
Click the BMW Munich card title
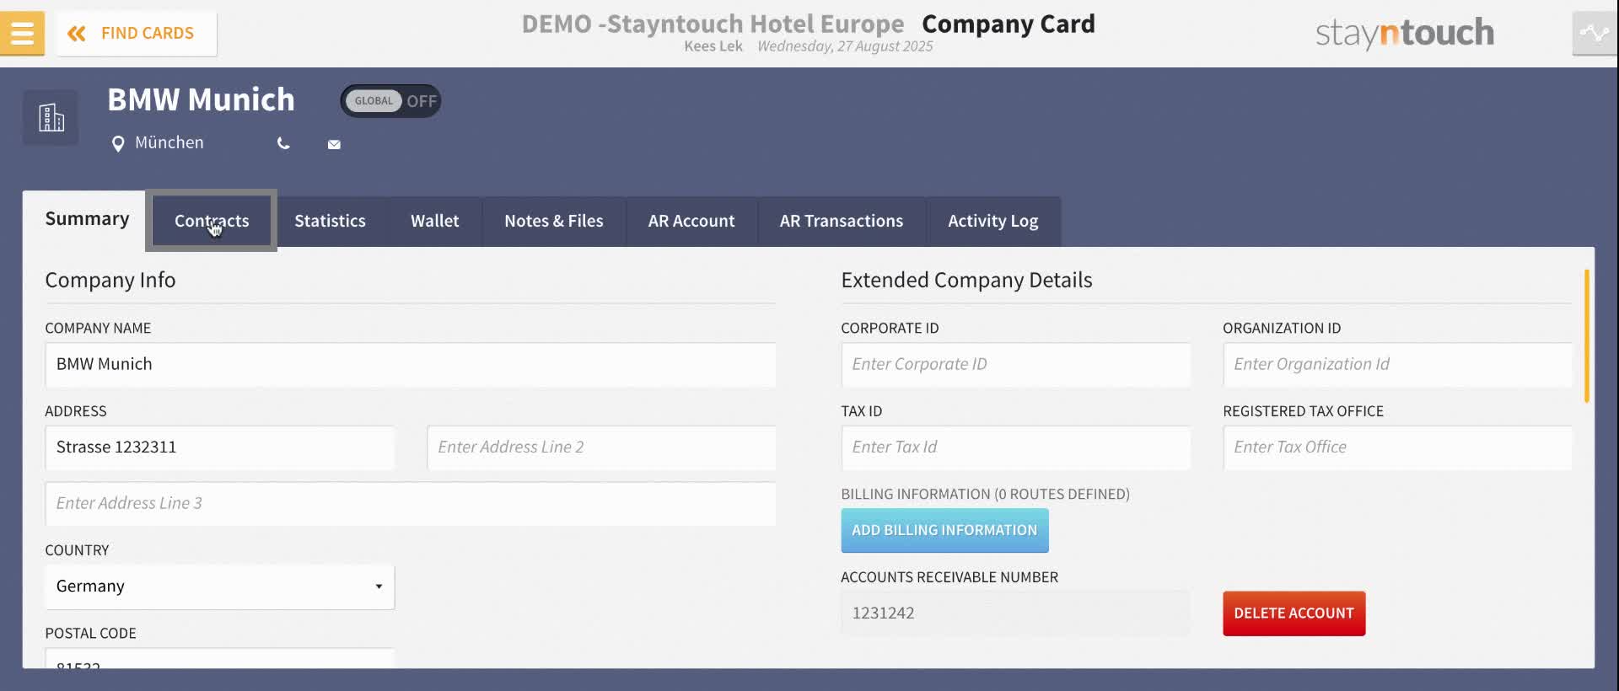click(201, 99)
